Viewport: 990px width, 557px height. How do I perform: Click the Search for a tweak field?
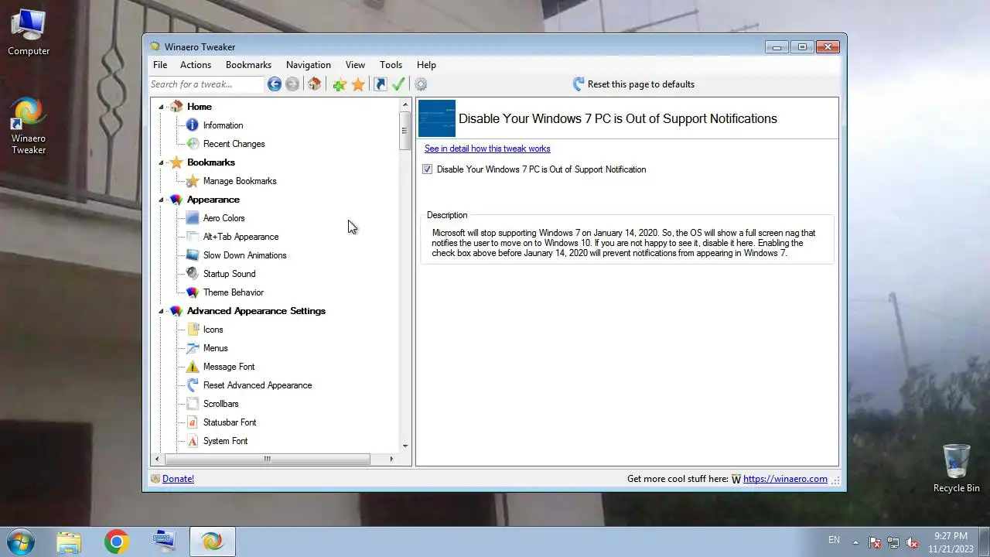click(206, 84)
